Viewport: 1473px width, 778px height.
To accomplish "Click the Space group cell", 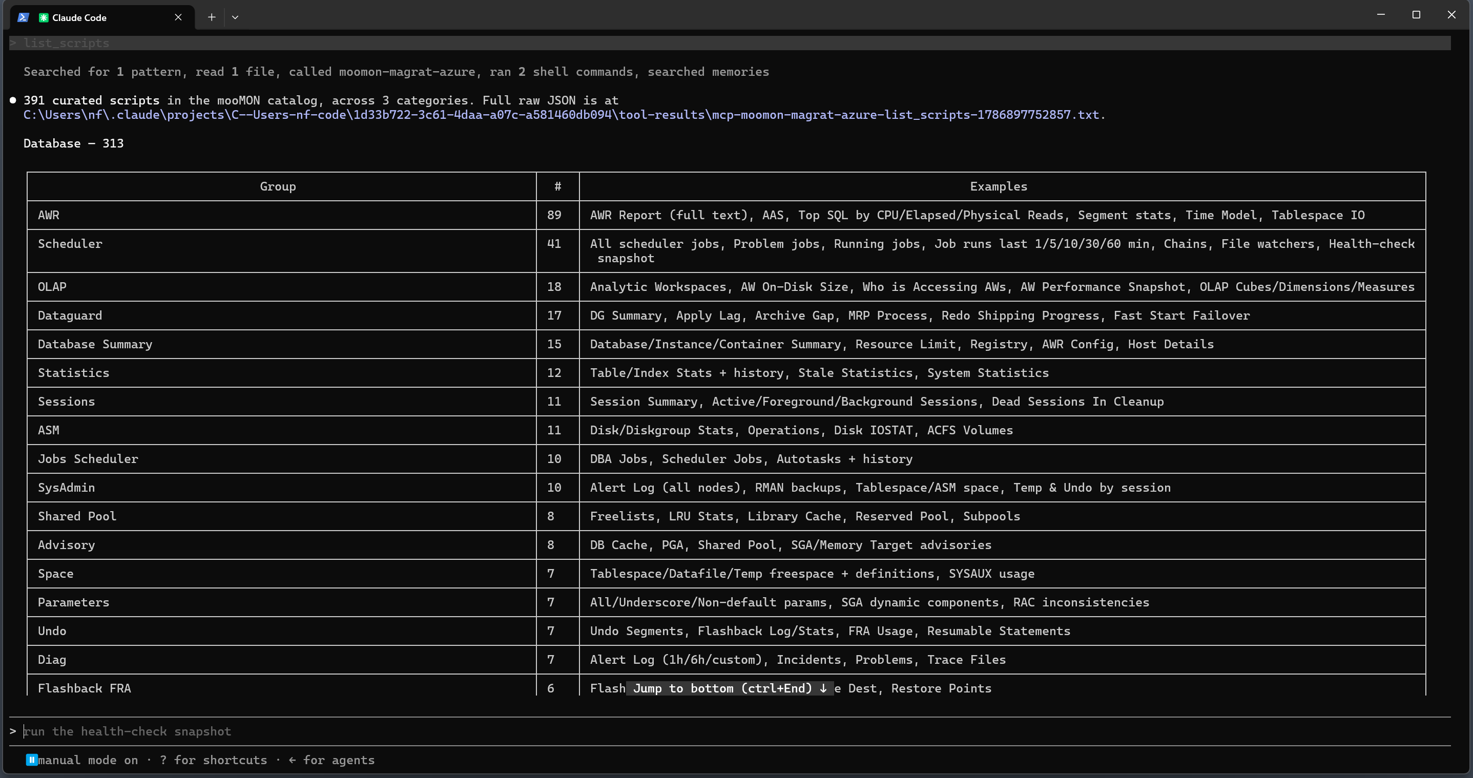I will pyautogui.click(x=281, y=573).
